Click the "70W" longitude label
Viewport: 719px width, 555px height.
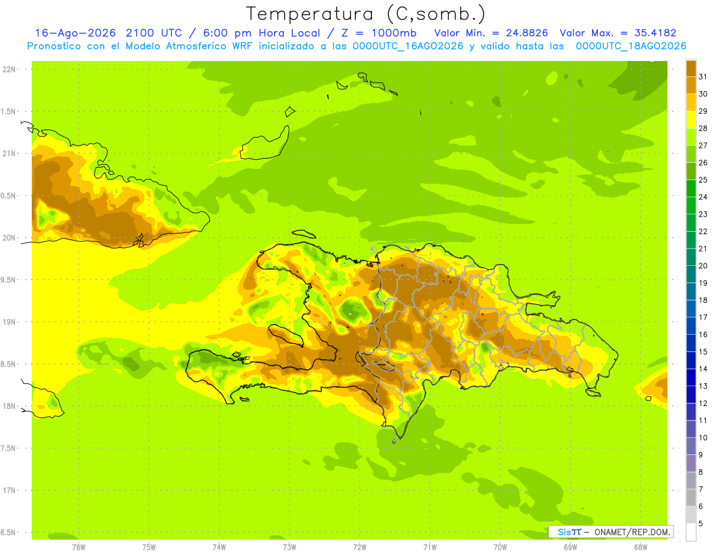click(500, 547)
